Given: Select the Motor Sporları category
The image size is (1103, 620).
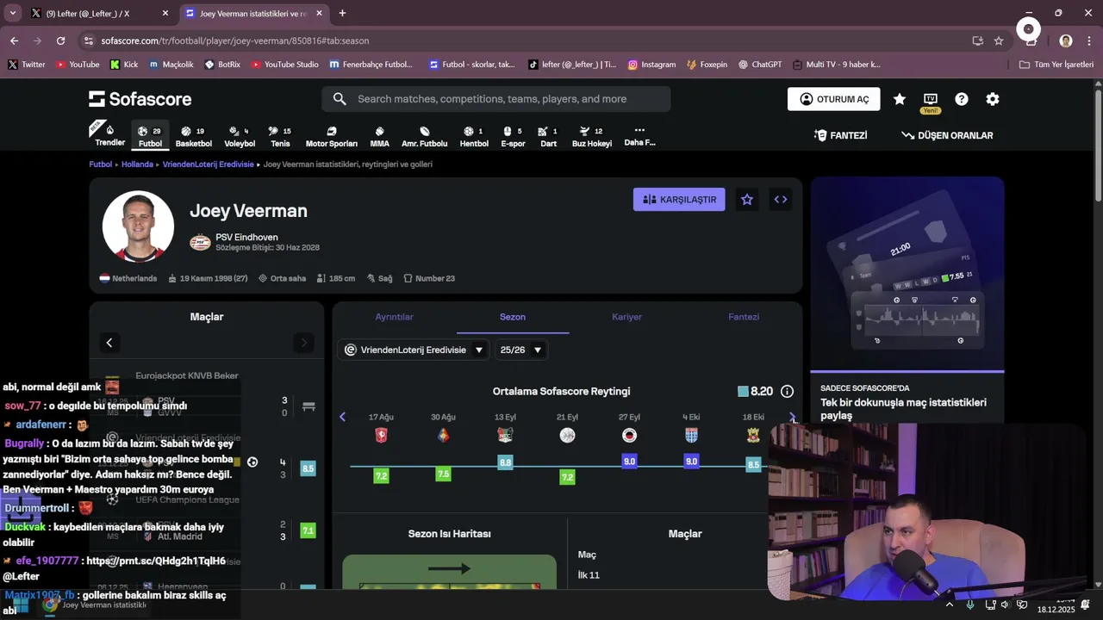Looking at the screenshot, I should (331, 136).
